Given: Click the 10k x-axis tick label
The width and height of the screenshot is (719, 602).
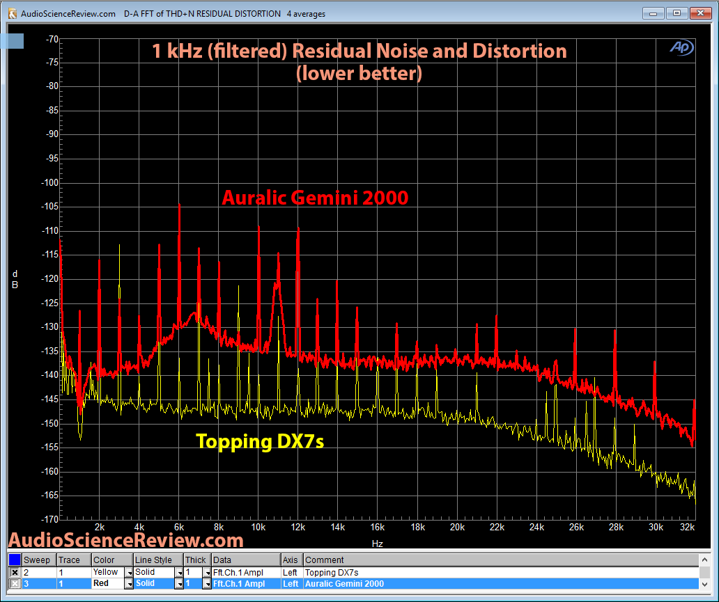Looking at the screenshot, I should (x=258, y=528).
